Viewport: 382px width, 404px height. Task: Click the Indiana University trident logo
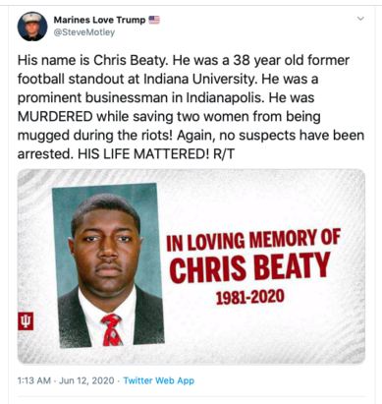26,321
